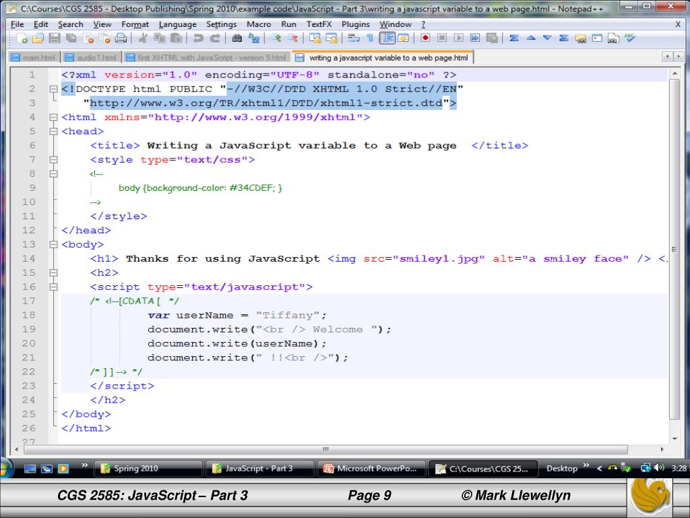Click the vertical scrollbar thumb
This screenshot has height=518, width=690.
(674, 249)
